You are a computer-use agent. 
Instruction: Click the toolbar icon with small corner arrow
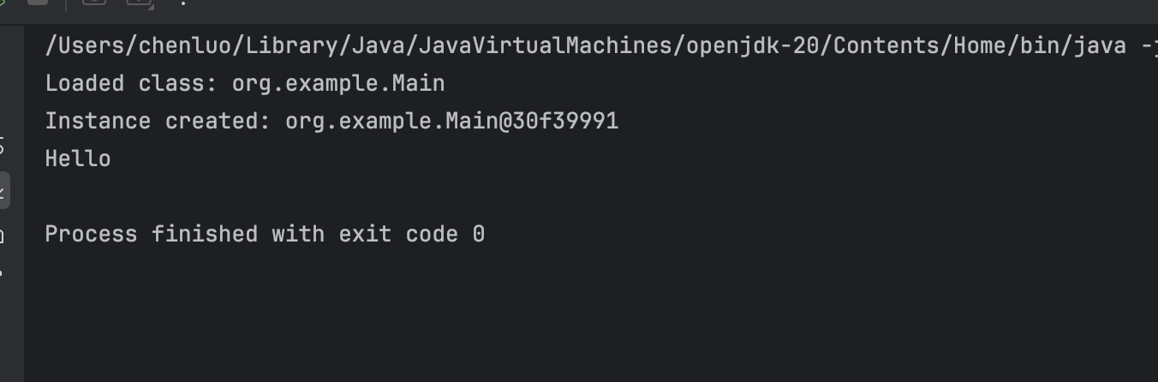(x=140, y=3)
